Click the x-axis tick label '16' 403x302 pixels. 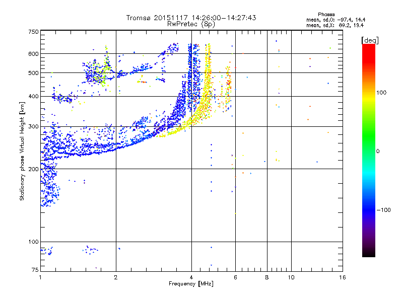click(343, 277)
